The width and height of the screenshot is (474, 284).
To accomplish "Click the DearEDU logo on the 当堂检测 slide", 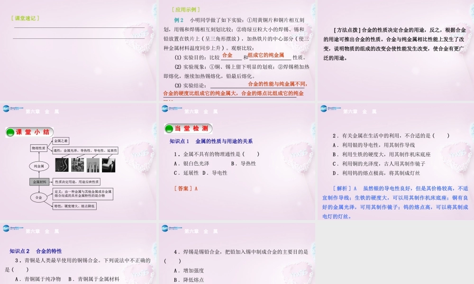I will pyautogui.click(x=166, y=109).
